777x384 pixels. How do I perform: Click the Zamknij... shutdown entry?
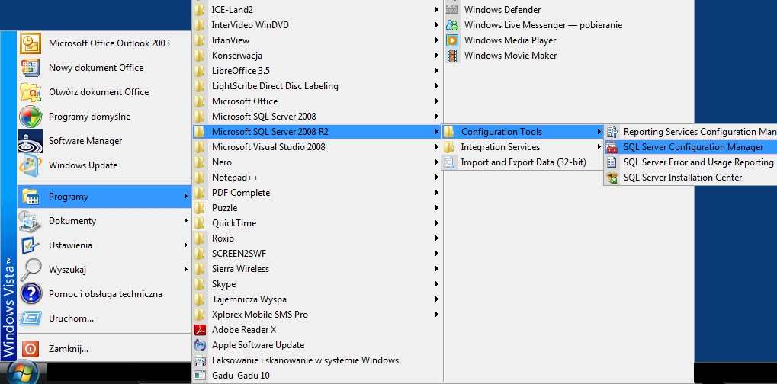pos(104,349)
